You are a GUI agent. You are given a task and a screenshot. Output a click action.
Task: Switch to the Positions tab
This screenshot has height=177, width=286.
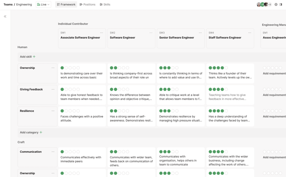(x=87, y=5)
